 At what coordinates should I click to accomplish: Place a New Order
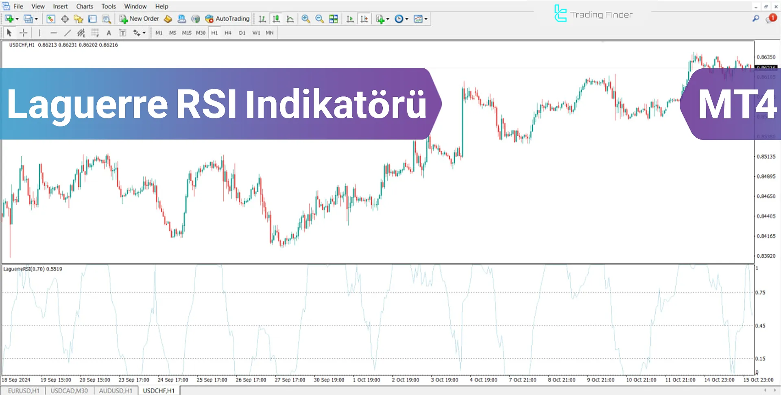click(139, 18)
